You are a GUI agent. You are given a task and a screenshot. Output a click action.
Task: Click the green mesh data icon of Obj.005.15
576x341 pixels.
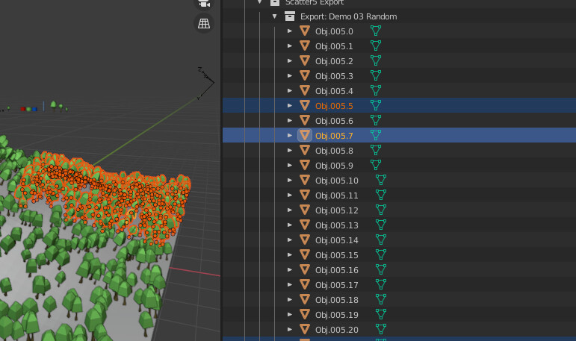point(381,254)
